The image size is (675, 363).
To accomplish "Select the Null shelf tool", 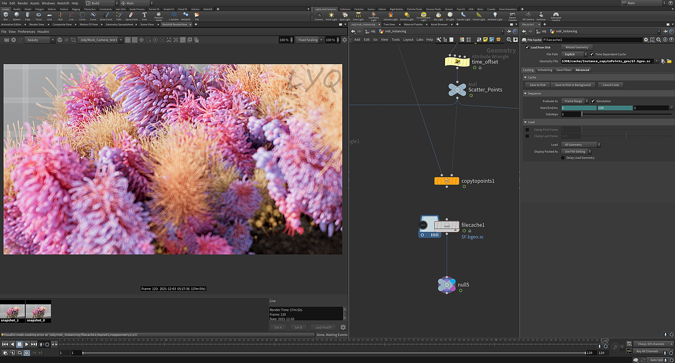I will click(60, 16).
